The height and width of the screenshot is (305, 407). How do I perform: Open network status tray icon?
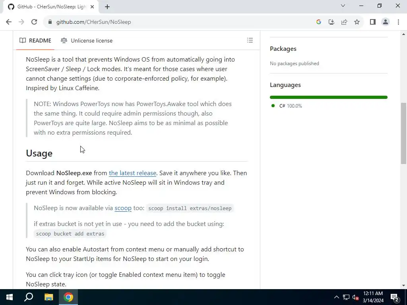pyautogui.click(x=346, y=297)
